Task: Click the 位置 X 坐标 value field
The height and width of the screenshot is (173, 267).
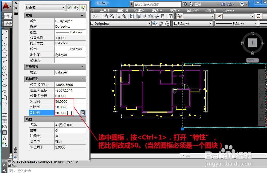Action: point(70,85)
